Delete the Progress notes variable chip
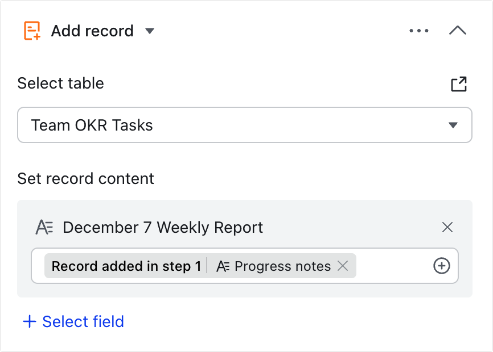 pos(343,266)
